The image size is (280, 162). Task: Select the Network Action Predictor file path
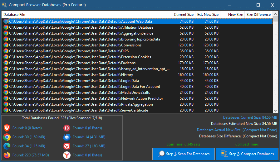coord(86,98)
